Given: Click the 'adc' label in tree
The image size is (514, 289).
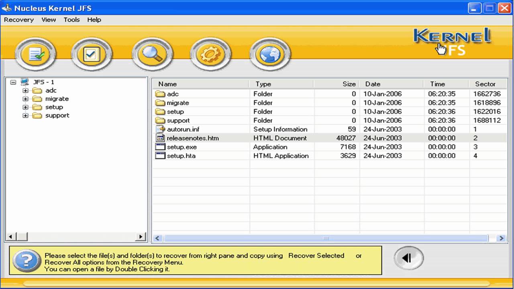Looking at the screenshot, I should pyautogui.click(x=51, y=91).
